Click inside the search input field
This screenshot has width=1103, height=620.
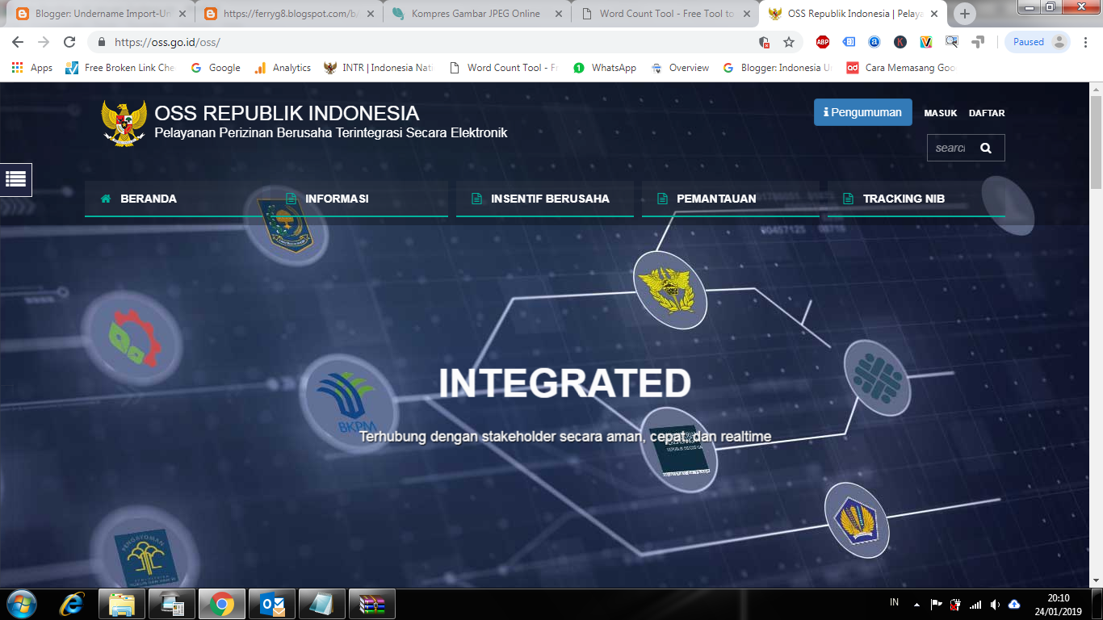click(953, 147)
